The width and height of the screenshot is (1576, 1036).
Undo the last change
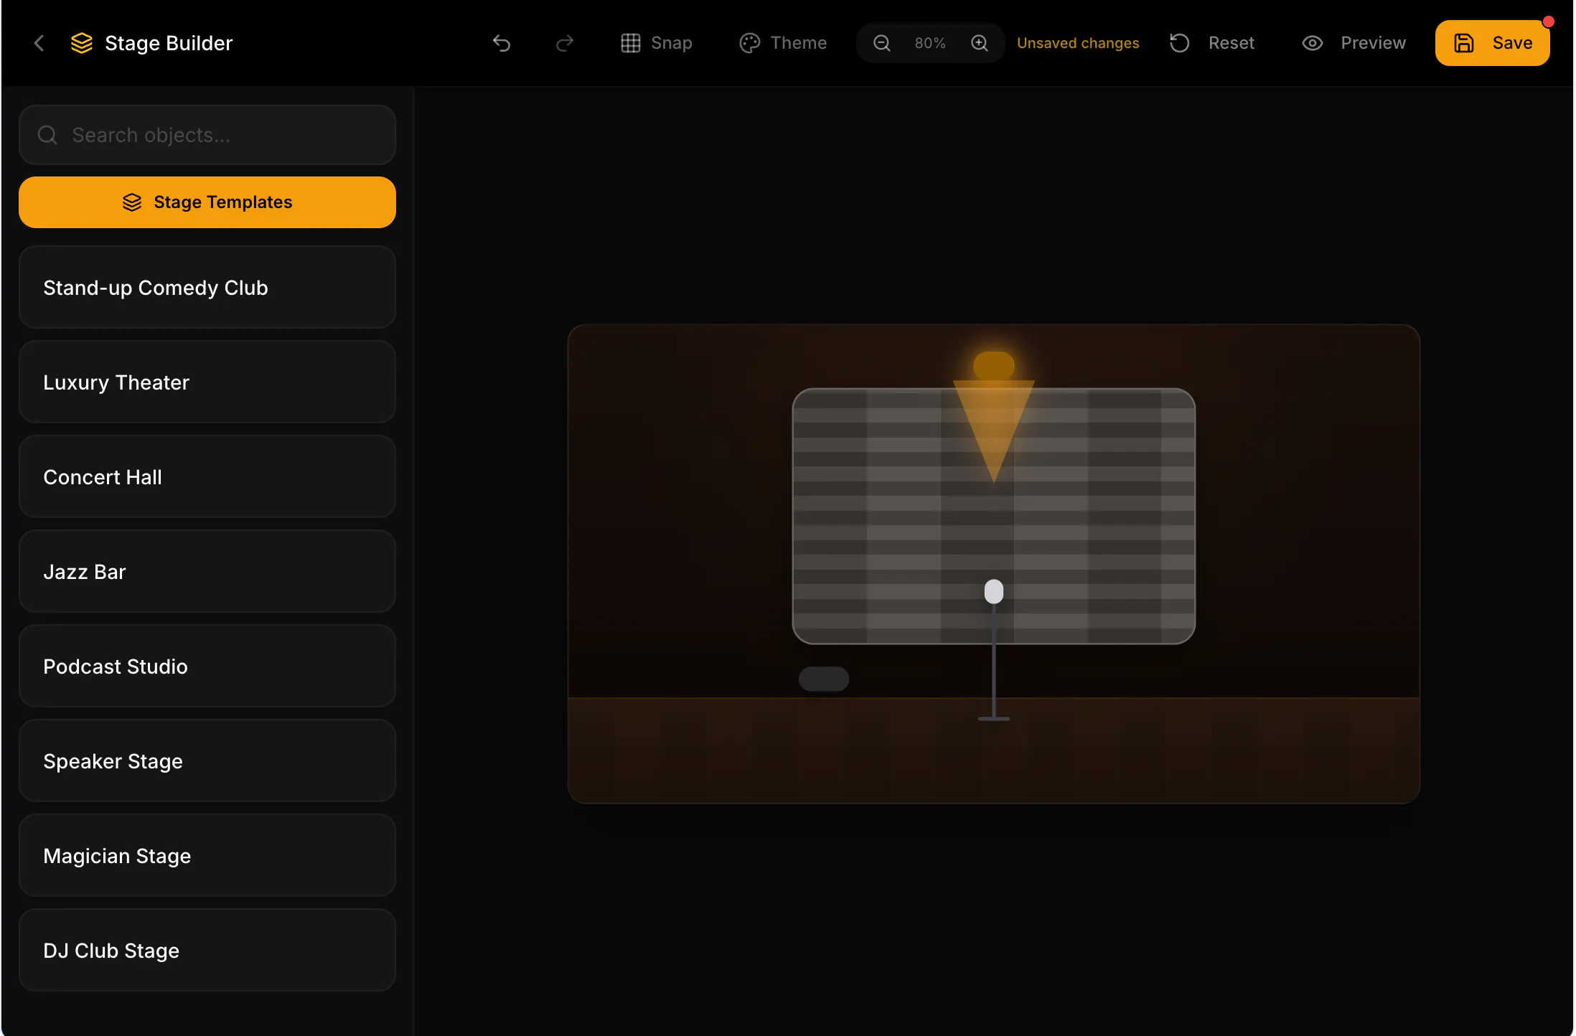pos(502,43)
